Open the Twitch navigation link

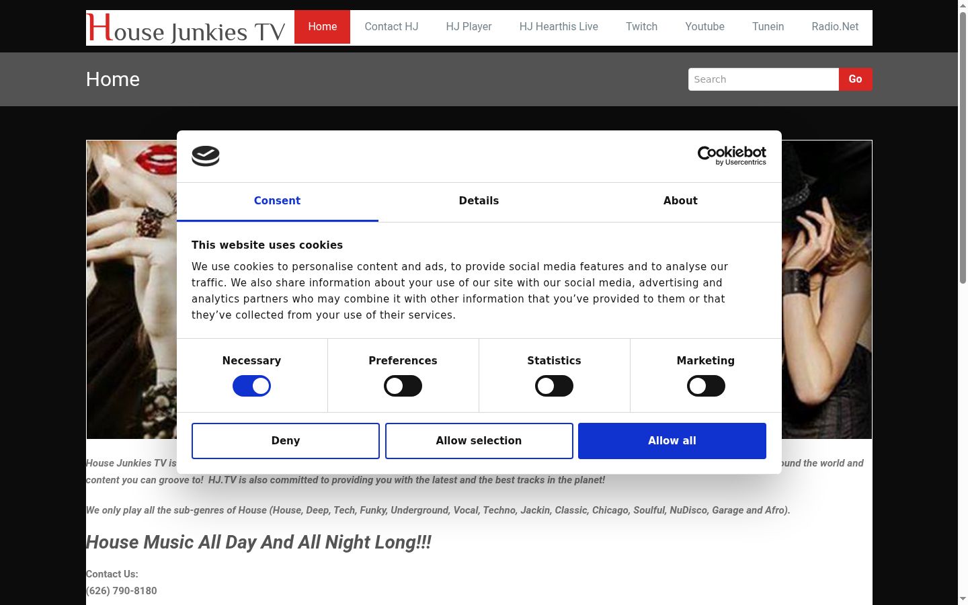(x=641, y=27)
